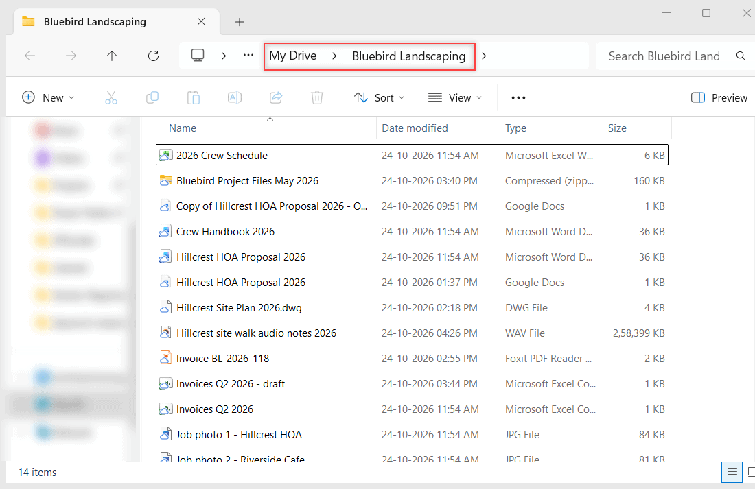The image size is (755, 489).
Task: Click the audio notes WAV file icon
Action: (165, 333)
